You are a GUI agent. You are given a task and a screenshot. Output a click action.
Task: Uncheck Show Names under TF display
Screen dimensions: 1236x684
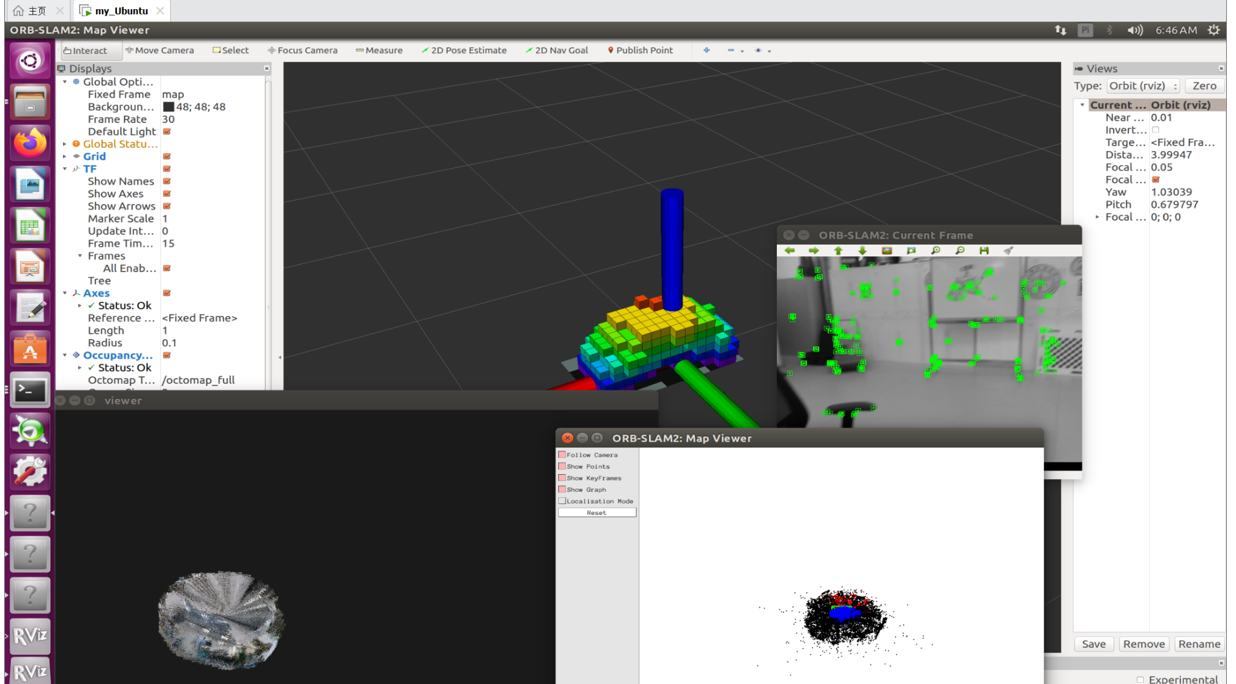point(167,181)
